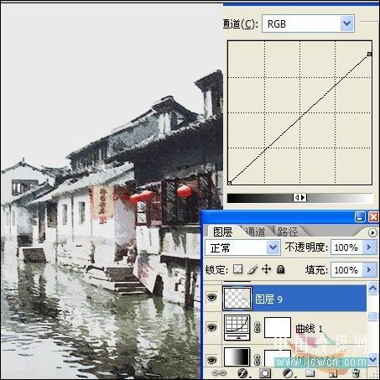
Task: Open the layer style fx menu
Action: pos(243,373)
